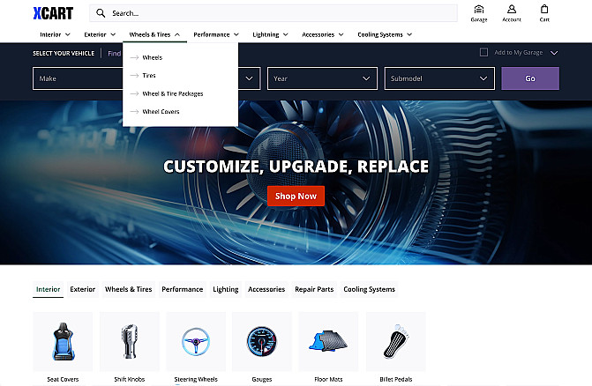The image size is (592, 386).
Task: Choose Tires from the open menu
Action: pos(149,76)
